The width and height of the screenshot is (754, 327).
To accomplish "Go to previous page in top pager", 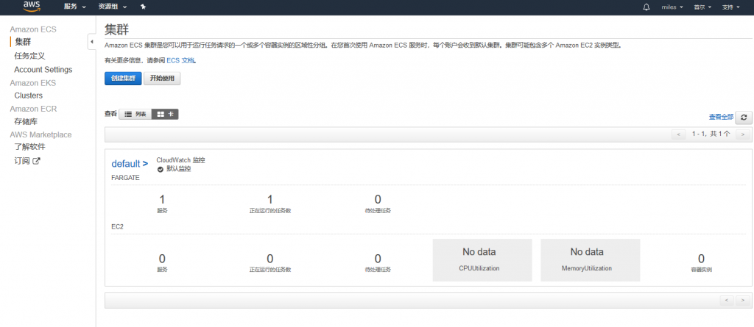I will [678, 134].
